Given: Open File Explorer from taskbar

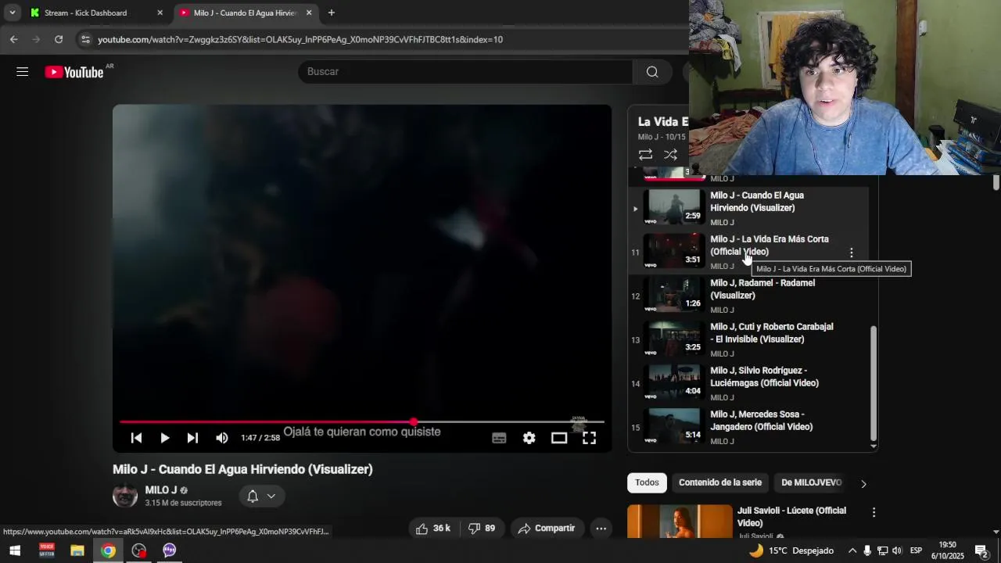Looking at the screenshot, I should pos(77,550).
